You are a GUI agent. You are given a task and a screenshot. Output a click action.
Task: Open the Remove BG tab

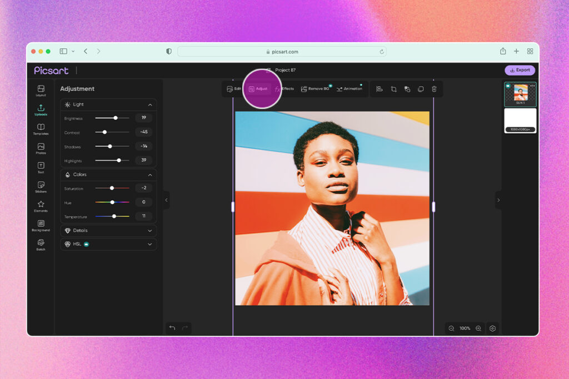[x=315, y=89]
